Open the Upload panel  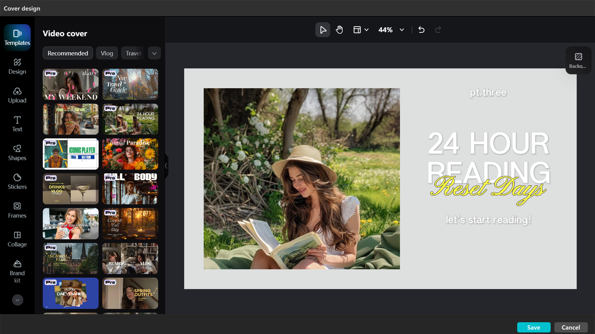17,95
